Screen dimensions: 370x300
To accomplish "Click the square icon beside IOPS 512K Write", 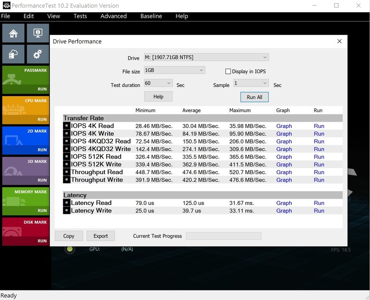I will [66, 164].
